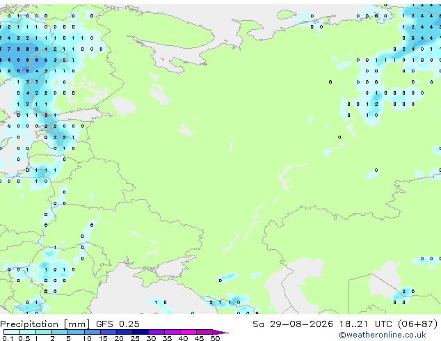Screen dimensions: 441x341
Task: Pick the 10–15 mm legend color box
Action: tap(93, 332)
